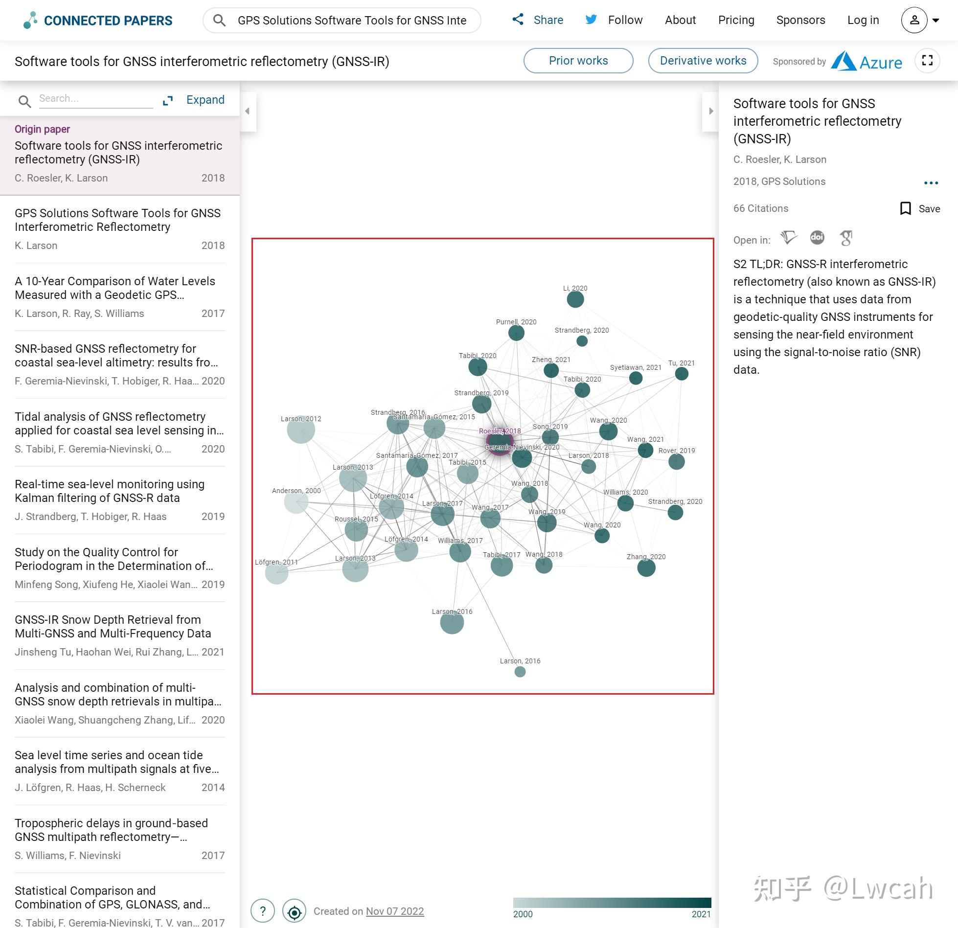Click the Prior works button
Image resolution: width=958 pixels, height=928 pixels.
tap(578, 61)
